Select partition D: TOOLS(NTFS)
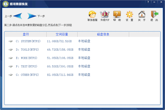Image resolution: width=165 pixels, height=110 pixels. 27,49
